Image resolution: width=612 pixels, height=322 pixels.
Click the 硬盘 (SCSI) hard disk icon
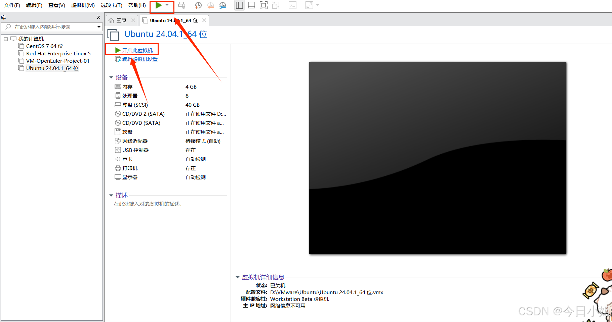pos(118,104)
